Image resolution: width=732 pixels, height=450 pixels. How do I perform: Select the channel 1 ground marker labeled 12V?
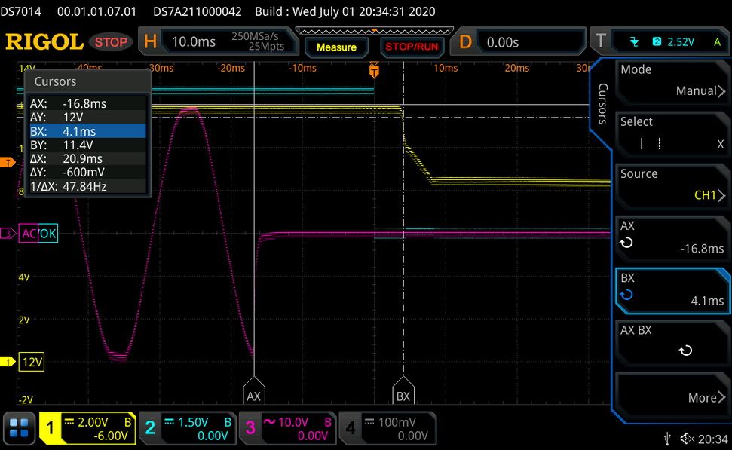click(32, 362)
